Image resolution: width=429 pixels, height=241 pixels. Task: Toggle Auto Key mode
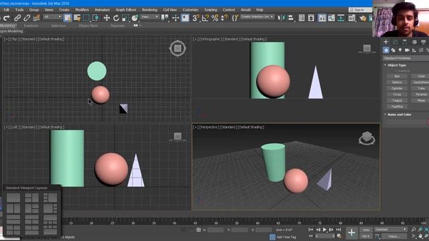pos(366,230)
